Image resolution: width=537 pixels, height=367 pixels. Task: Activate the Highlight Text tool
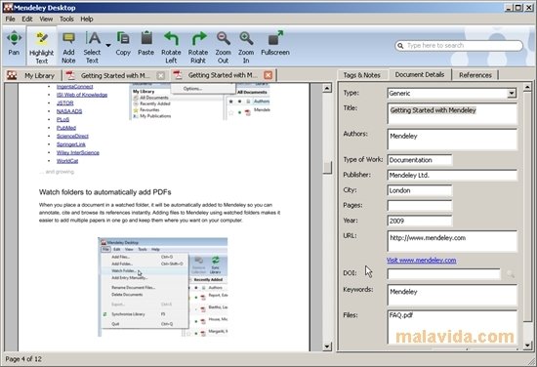coord(41,48)
